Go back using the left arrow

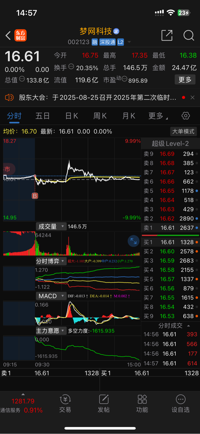click(x=8, y=35)
